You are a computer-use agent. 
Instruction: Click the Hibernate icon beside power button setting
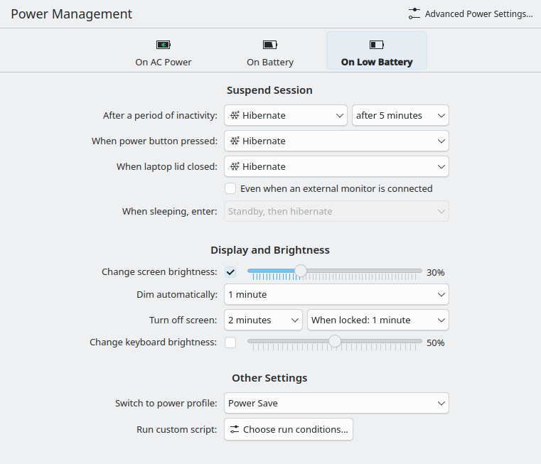[x=234, y=141]
